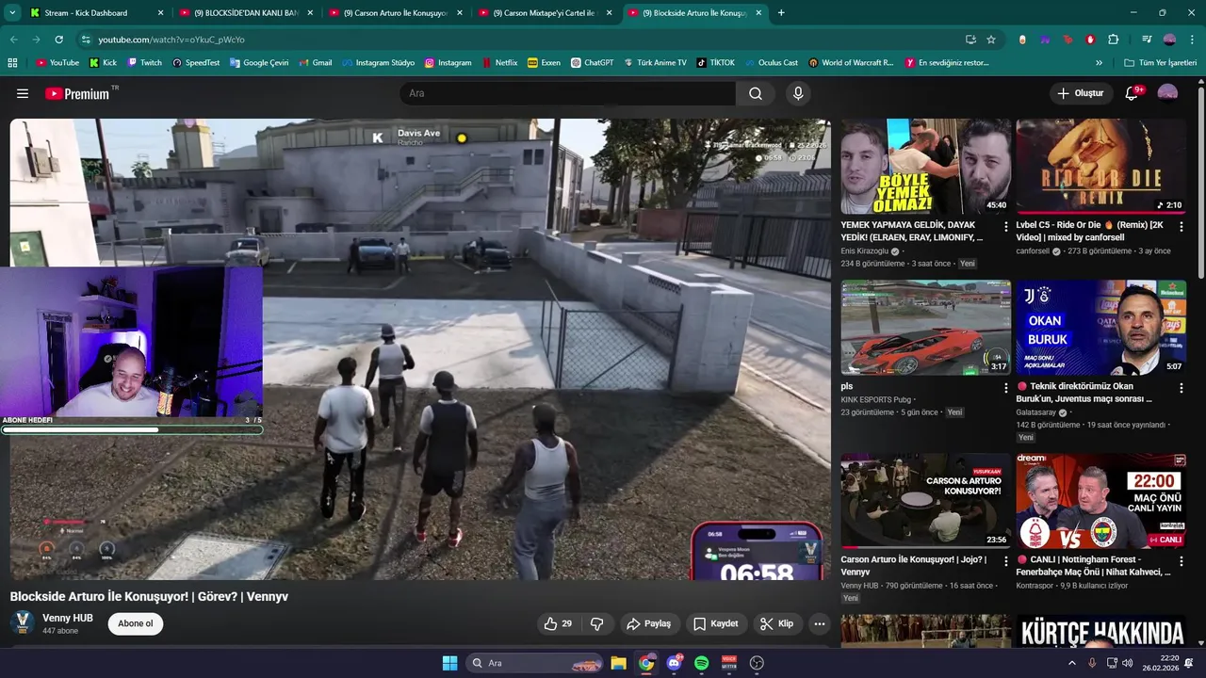Click the browser address bar URL
1206x678 pixels.
(x=171, y=40)
